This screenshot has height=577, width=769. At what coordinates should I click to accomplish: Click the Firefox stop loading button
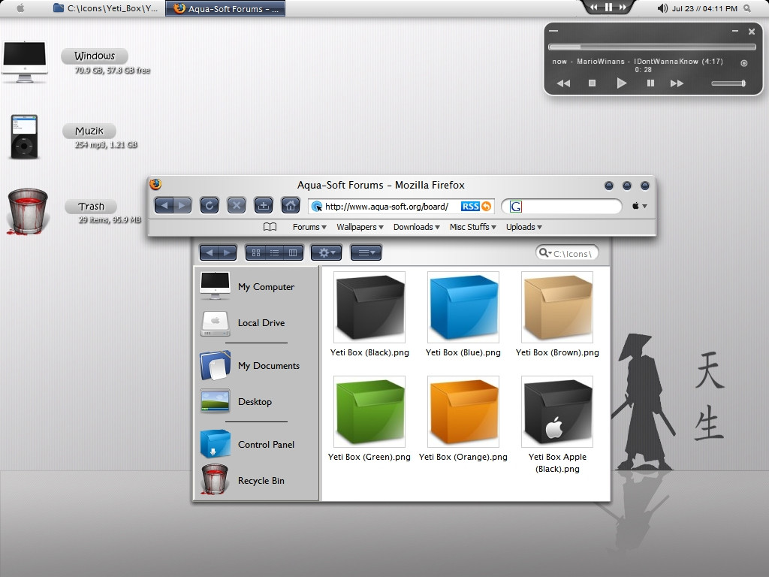pos(237,205)
